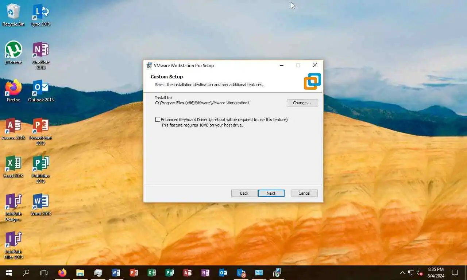Select the Access 2013 desktop shortcut
The width and height of the screenshot is (467, 280).
(13, 129)
